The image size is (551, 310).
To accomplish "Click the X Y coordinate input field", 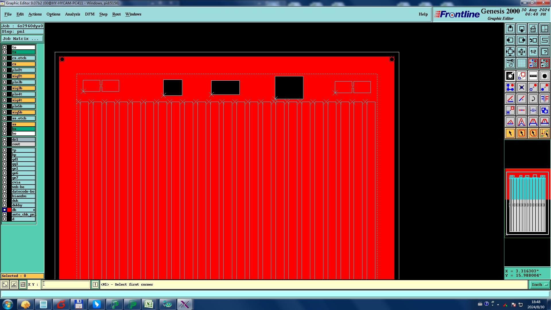I will tap(66, 284).
